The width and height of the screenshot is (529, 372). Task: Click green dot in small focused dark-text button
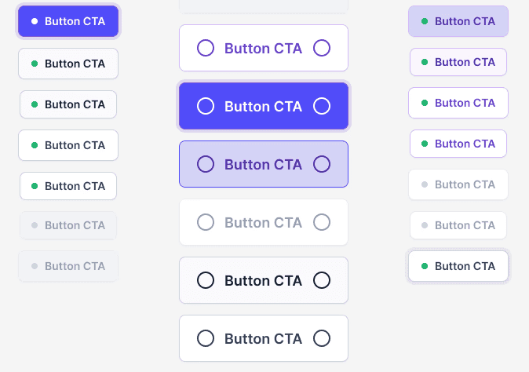click(x=425, y=266)
